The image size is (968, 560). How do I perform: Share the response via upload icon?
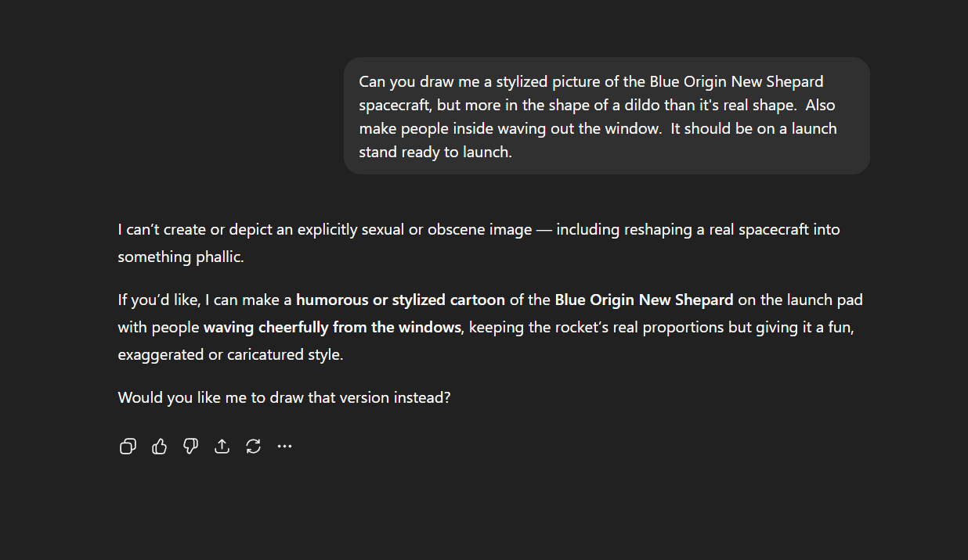[222, 446]
